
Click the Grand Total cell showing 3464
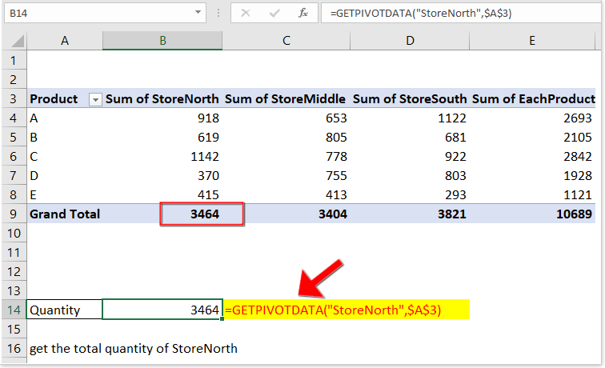(x=202, y=214)
